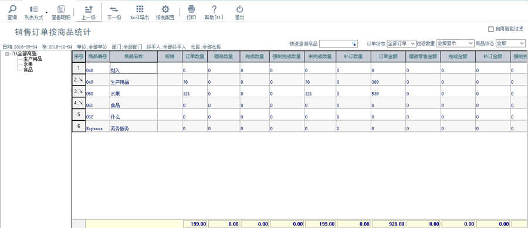Open 帮助[F1] question mark icon
This screenshot has width=528, height=228.
[214, 9]
